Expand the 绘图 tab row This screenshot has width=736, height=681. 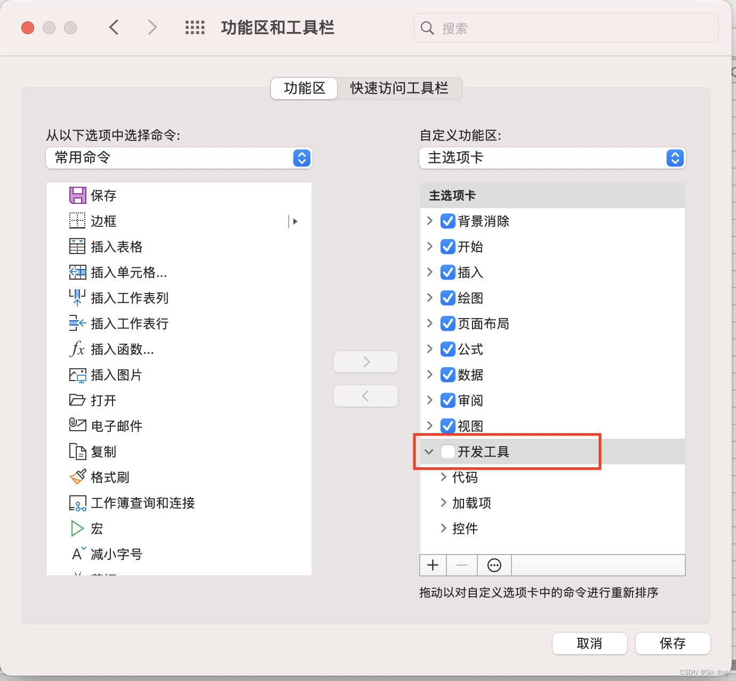(x=430, y=297)
